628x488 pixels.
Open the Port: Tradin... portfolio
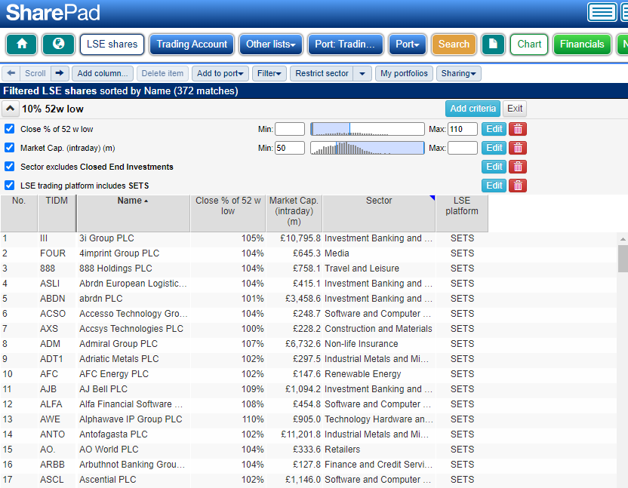[345, 44]
